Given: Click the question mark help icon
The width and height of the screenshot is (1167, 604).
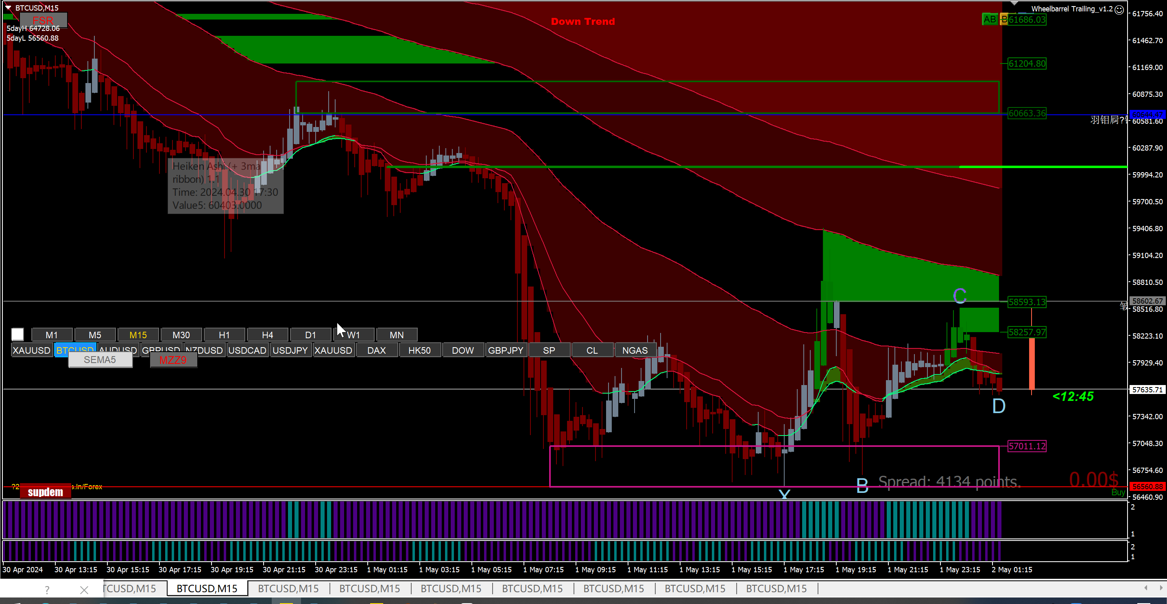Looking at the screenshot, I should coord(47,590).
